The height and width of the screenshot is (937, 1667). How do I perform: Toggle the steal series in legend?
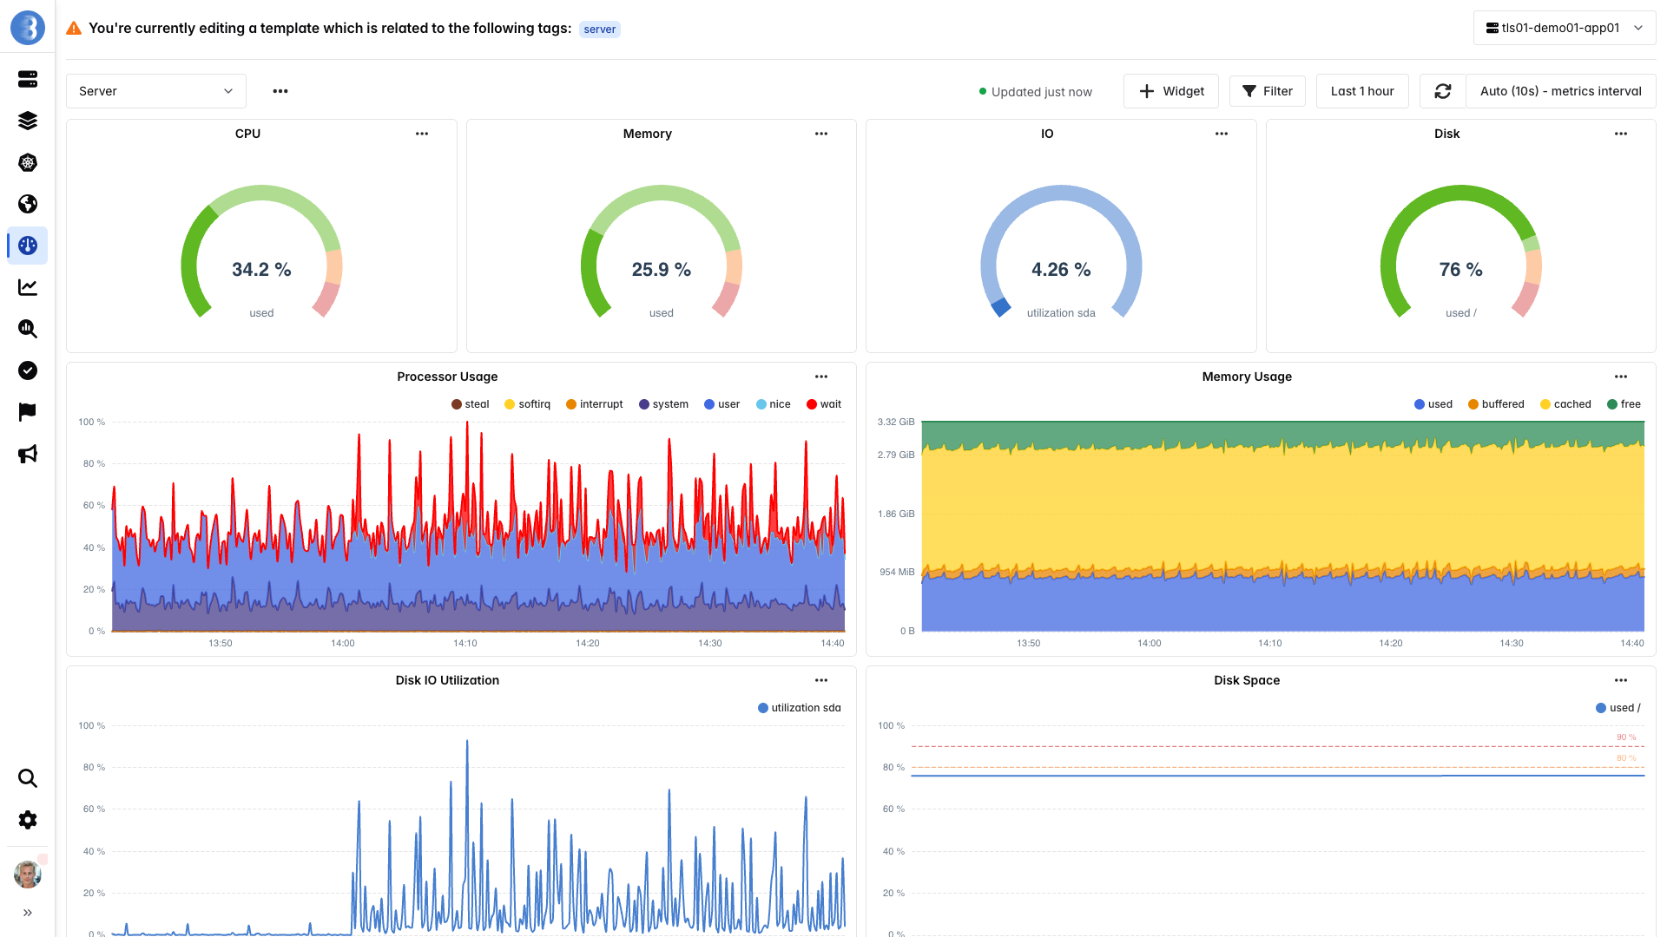click(471, 404)
